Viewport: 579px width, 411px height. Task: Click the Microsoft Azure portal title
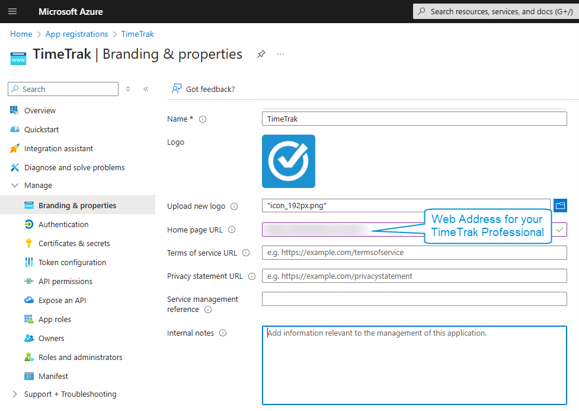tap(71, 12)
